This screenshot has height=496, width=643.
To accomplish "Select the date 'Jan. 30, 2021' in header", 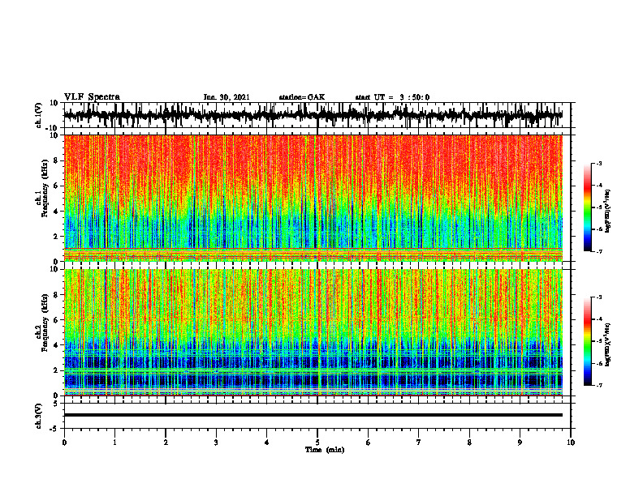I will 227,97.
